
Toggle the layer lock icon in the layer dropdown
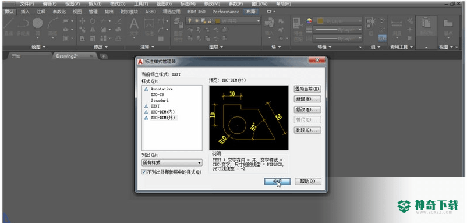210,21
